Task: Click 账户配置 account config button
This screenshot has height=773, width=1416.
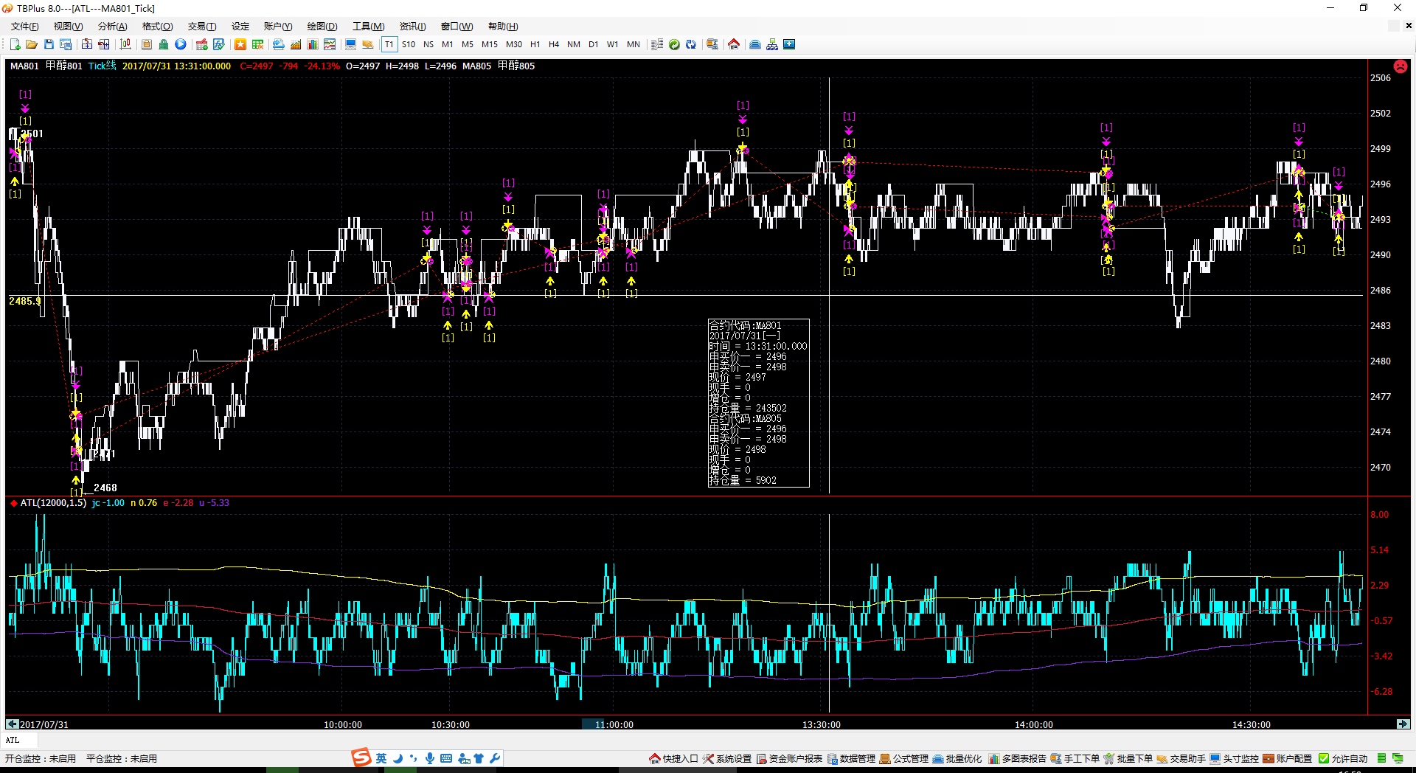Action: coord(1288,758)
